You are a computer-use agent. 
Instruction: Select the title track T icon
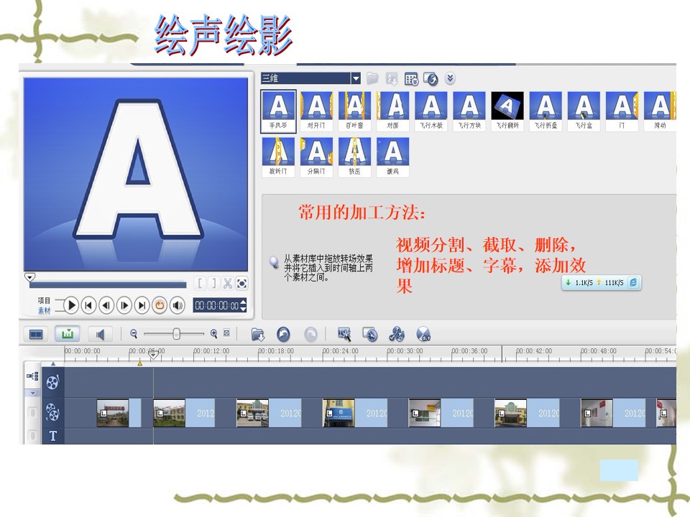pyautogui.click(x=52, y=436)
